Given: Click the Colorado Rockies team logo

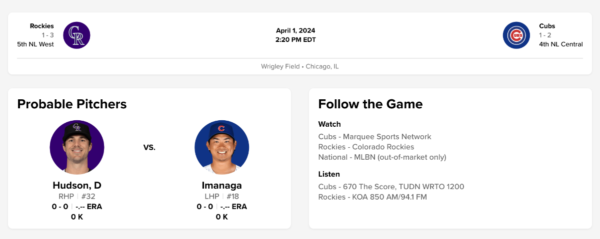Looking at the screenshot, I should click(x=76, y=35).
